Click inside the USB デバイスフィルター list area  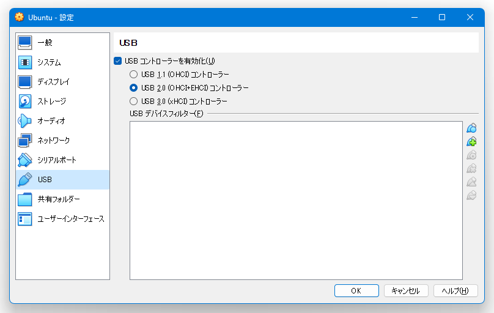click(296, 201)
